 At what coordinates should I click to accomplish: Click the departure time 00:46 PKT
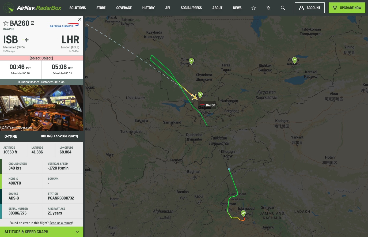(20, 67)
